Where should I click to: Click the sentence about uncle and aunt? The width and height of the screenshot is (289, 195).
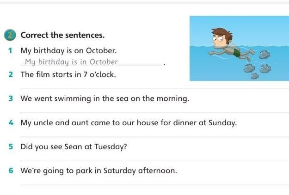pyautogui.click(x=129, y=123)
